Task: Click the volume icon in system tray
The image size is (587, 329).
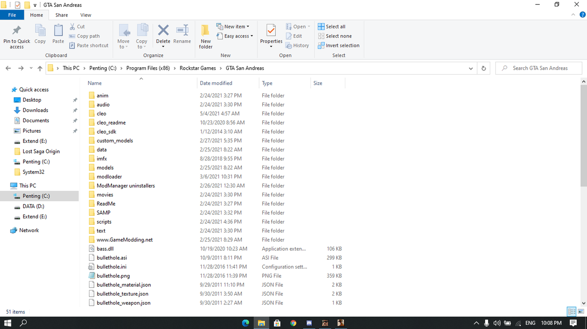Action: click(x=497, y=323)
